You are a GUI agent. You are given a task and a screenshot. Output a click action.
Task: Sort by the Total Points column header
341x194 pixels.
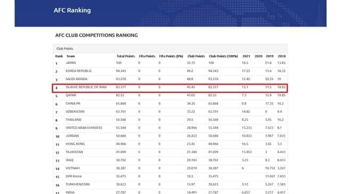coord(126,56)
